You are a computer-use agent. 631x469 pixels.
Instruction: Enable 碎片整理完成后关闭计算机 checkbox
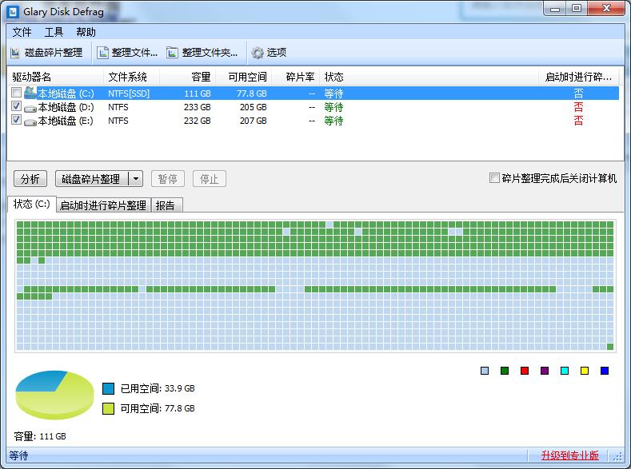pyautogui.click(x=494, y=178)
